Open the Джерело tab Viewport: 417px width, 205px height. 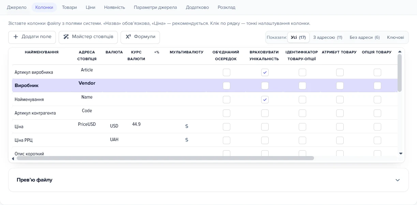16,7
